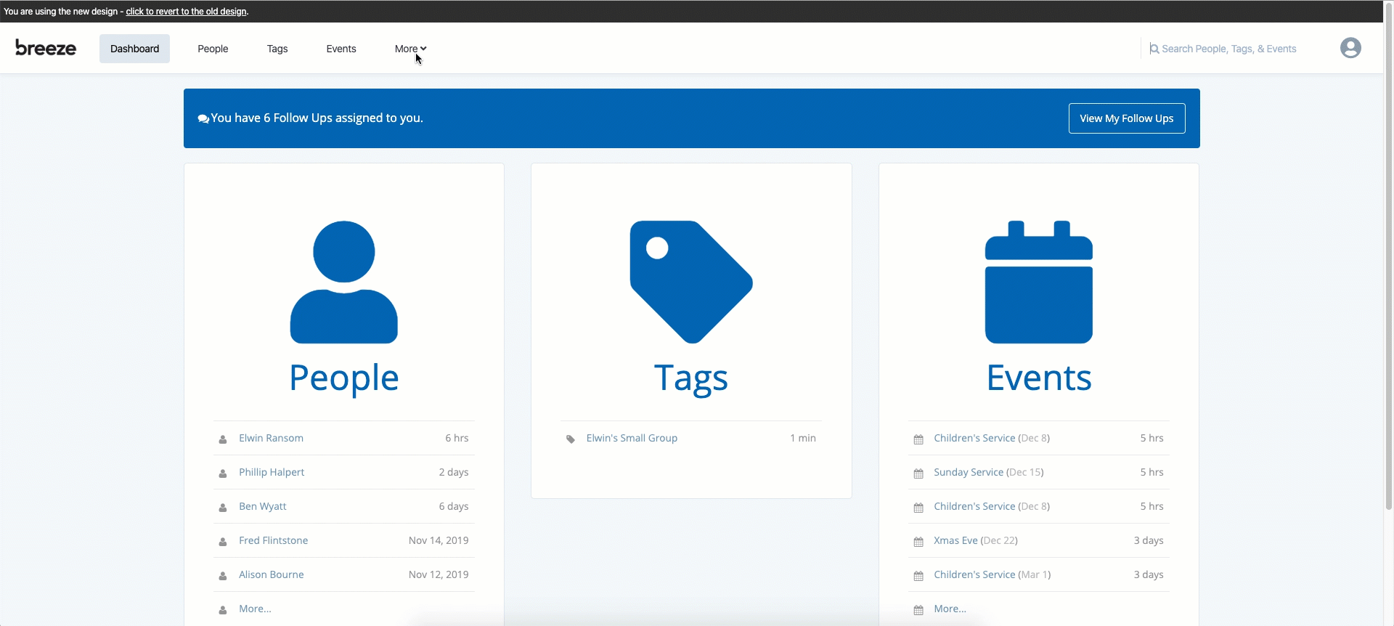Click person icon beside Phillip Halpert

(223, 473)
